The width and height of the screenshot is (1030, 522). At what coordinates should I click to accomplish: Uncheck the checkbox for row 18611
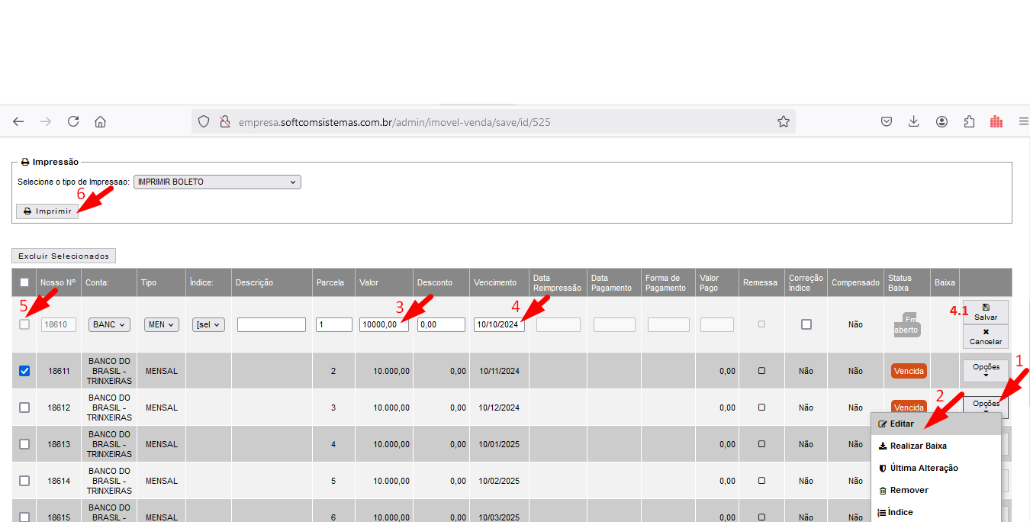(x=24, y=371)
